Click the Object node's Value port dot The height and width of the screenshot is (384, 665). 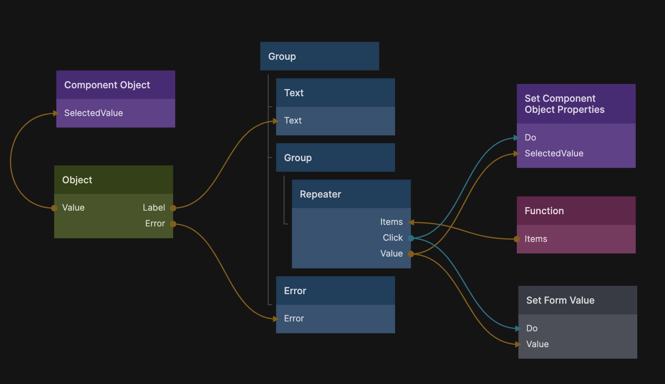tap(54, 208)
